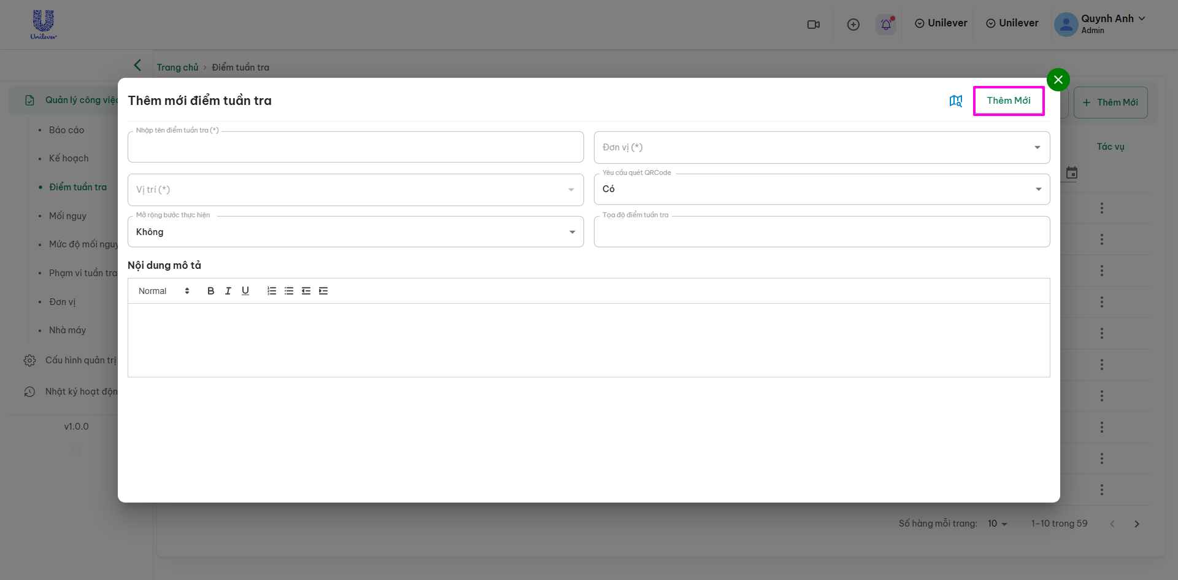
Task: Decrease indent in description editor
Action: pyautogui.click(x=306, y=291)
